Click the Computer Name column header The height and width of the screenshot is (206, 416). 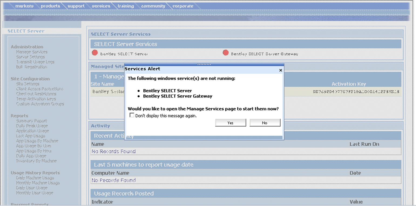pos(110,173)
